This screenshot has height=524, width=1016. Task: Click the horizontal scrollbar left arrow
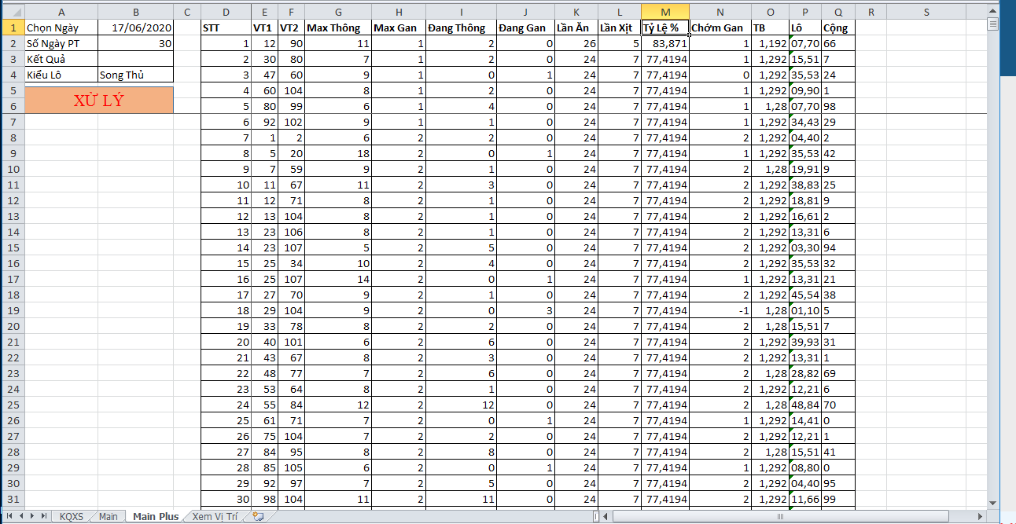pos(606,516)
